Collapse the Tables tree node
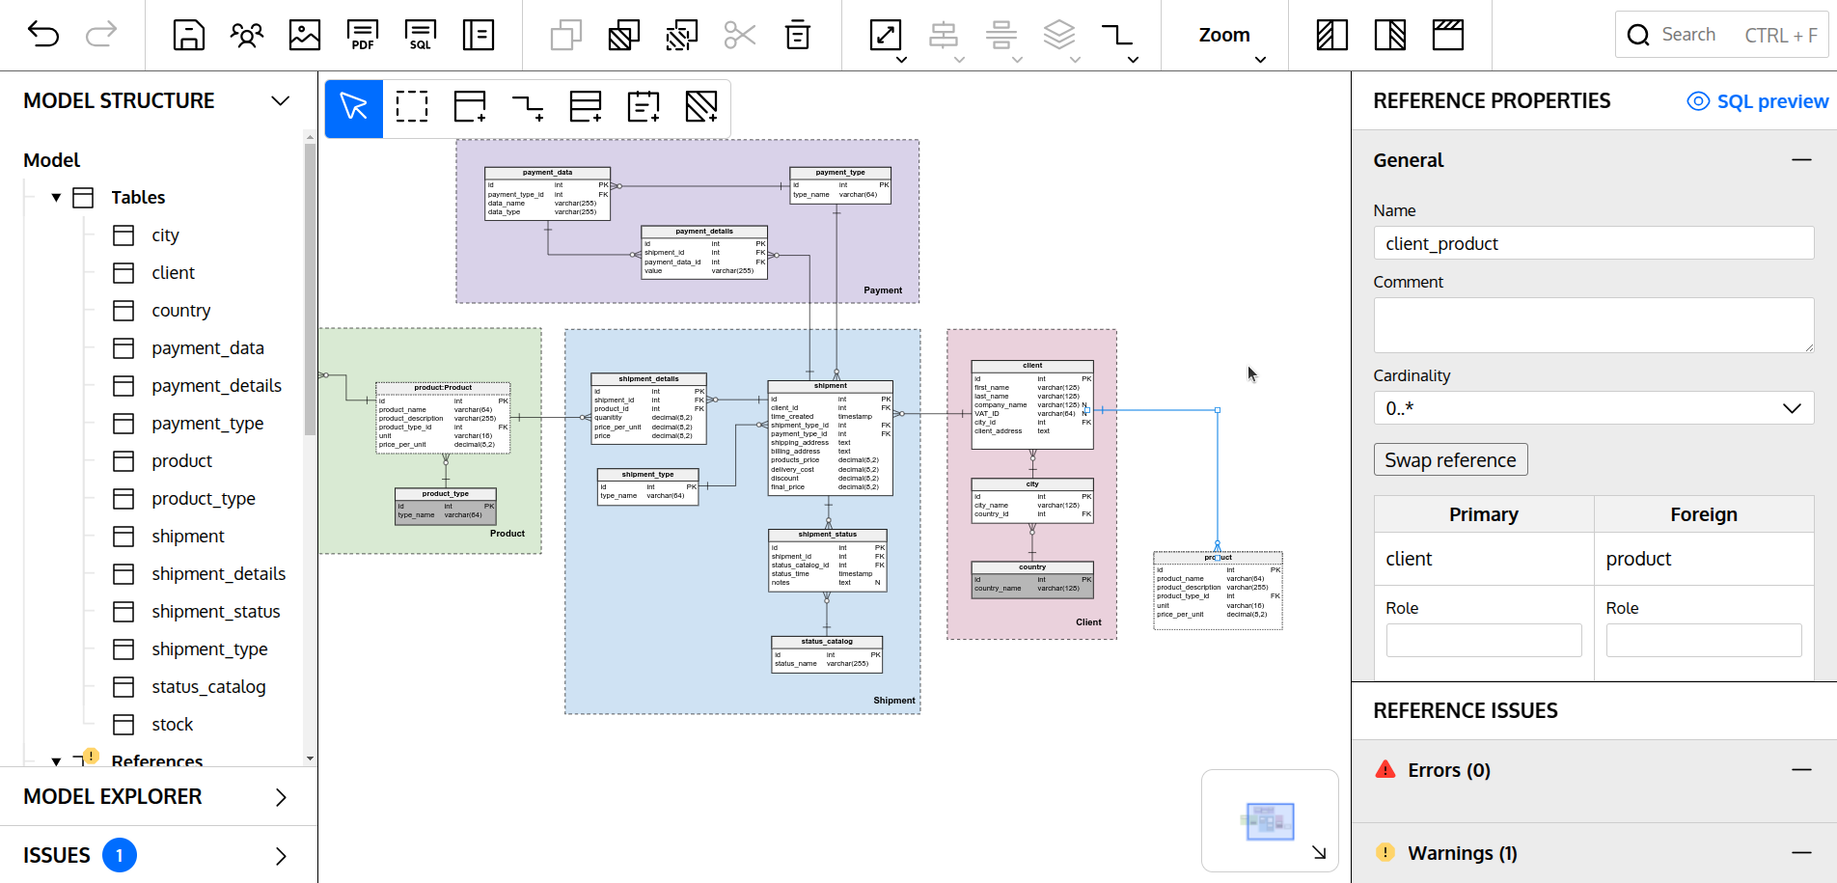The height and width of the screenshot is (883, 1837). click(x=56, y=198)
